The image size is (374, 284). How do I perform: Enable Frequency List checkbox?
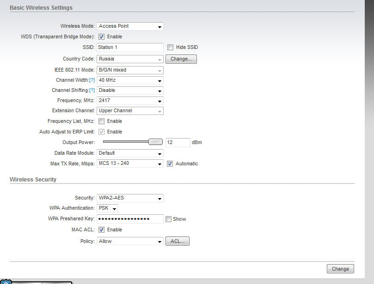pos(102,121)
